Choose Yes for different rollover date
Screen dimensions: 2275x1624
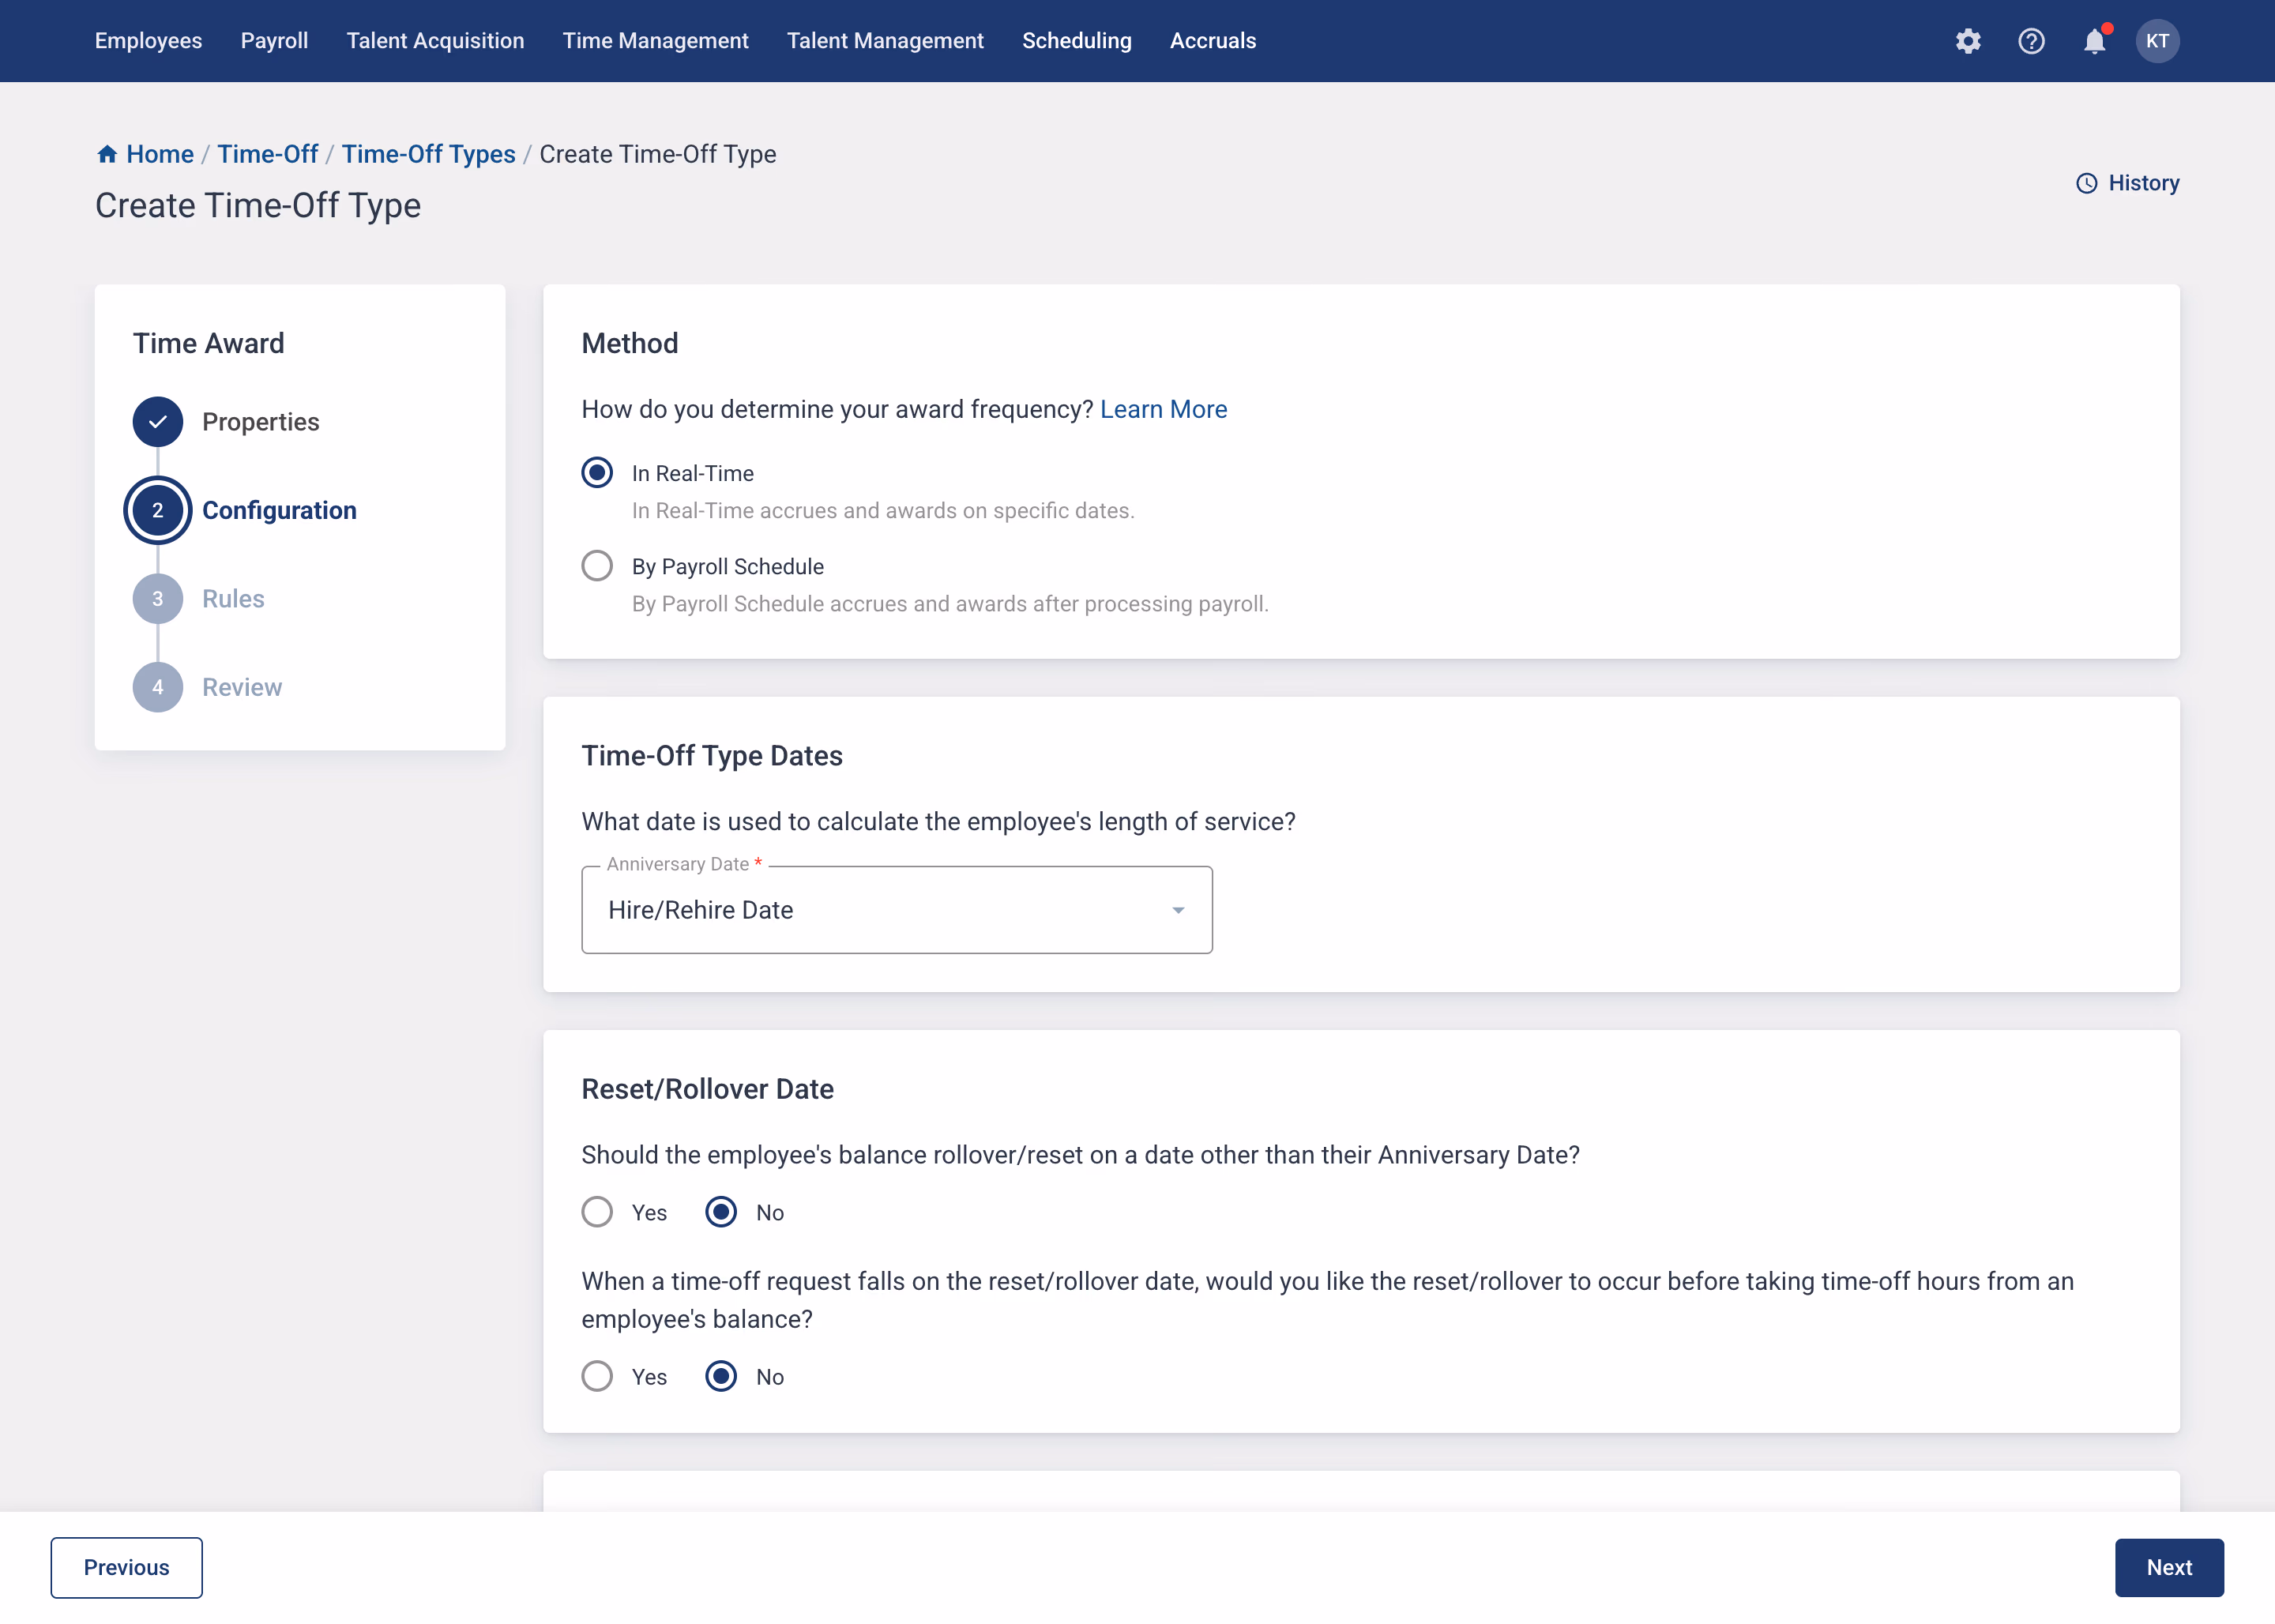tap(597, 1212)
